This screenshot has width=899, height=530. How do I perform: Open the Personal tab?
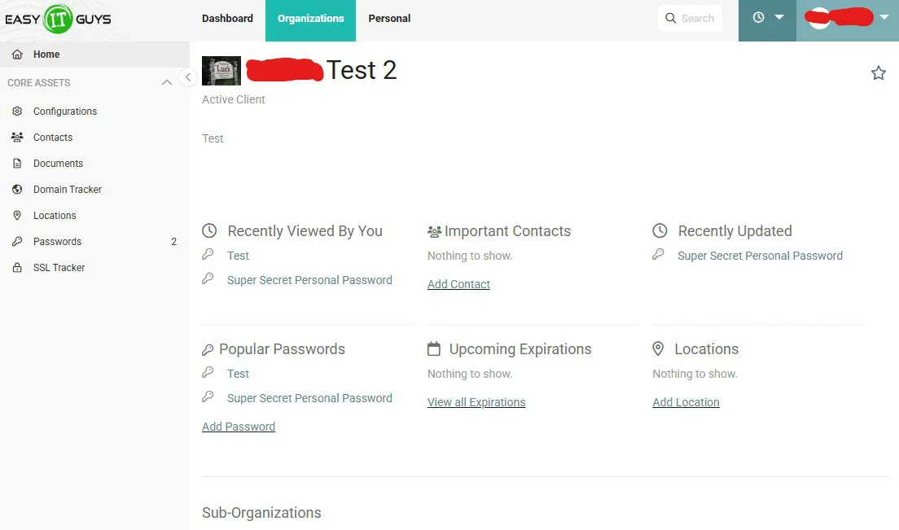pos(389,19)
